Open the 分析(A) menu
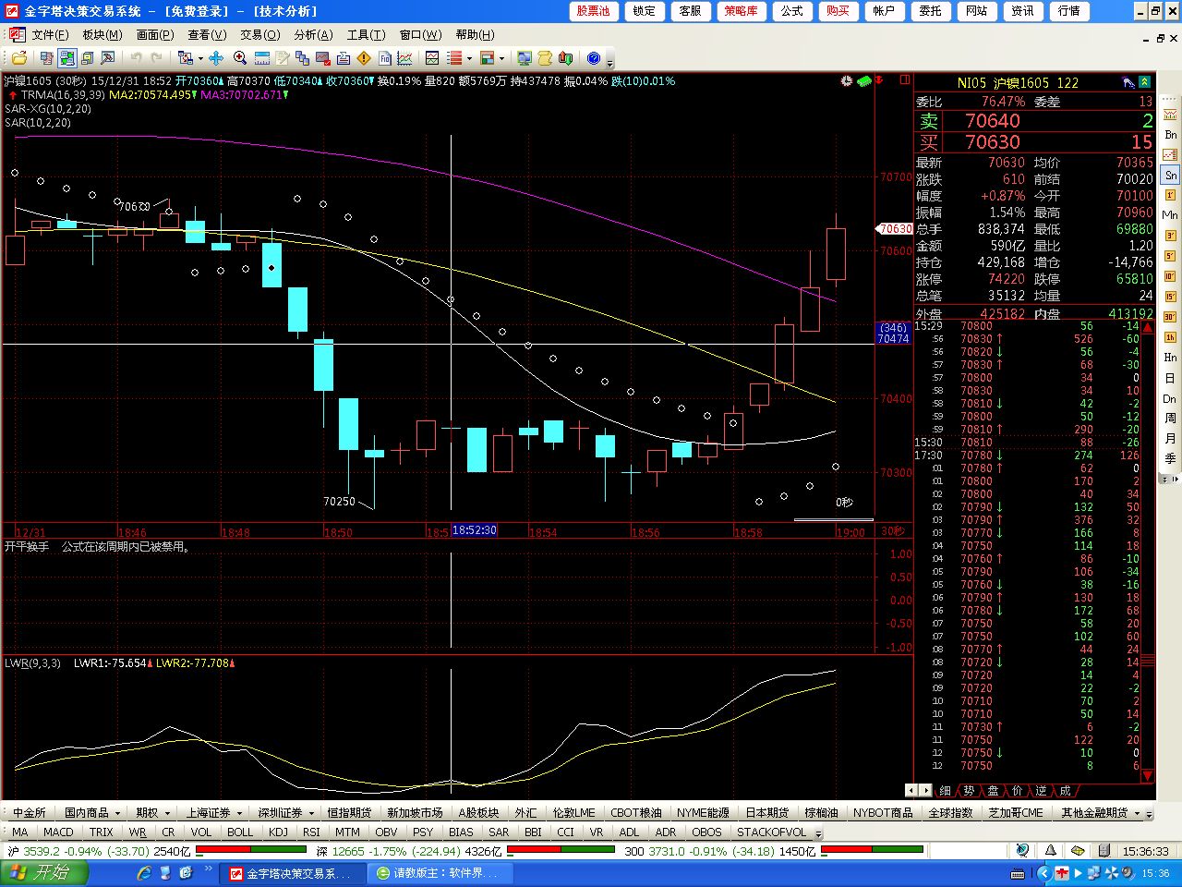Viewport: 1182px width, 887px height. pyautogui.click(x=313, y=34)
